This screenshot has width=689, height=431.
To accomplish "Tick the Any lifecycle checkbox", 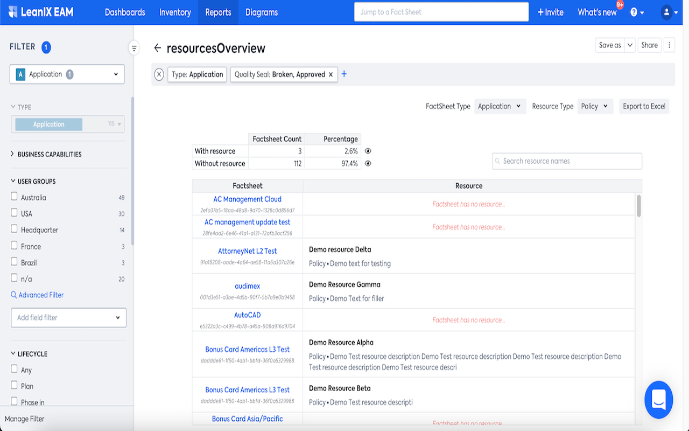I will point(15,369).
